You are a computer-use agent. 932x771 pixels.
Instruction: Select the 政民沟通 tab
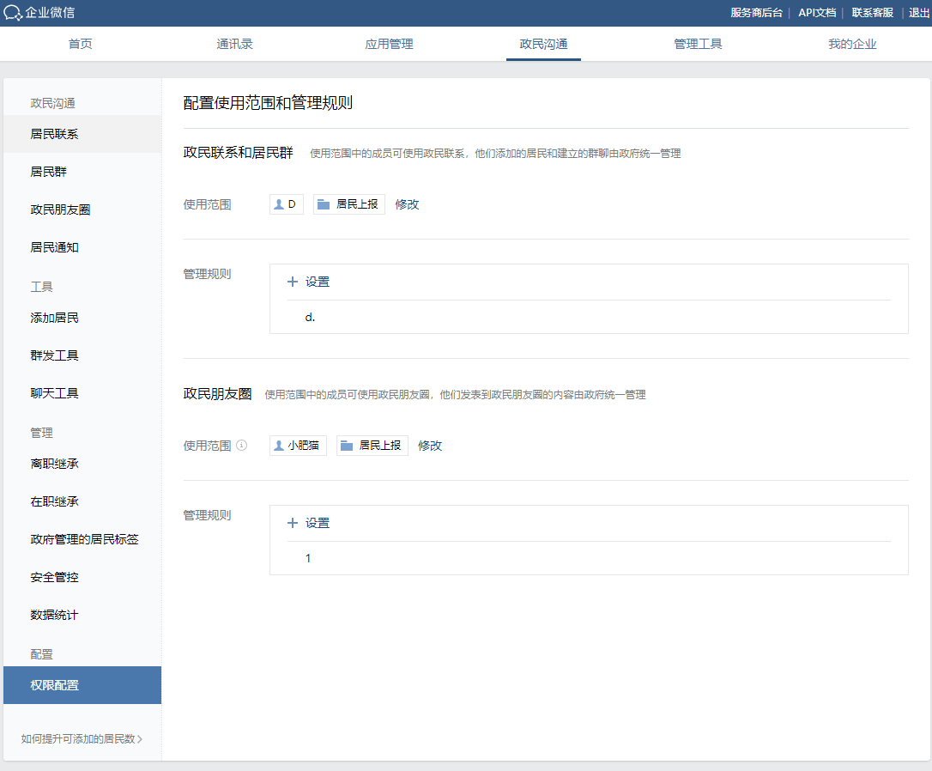click(543, 44)
